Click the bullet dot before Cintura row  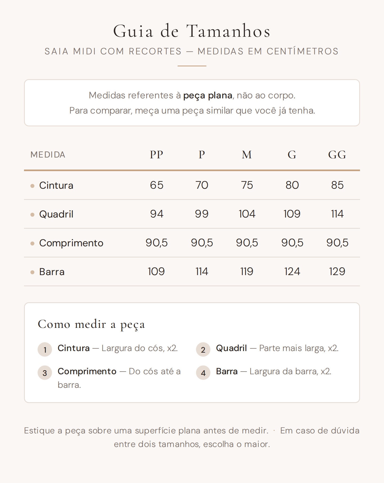pyautogui.click(x=33, y=186)
